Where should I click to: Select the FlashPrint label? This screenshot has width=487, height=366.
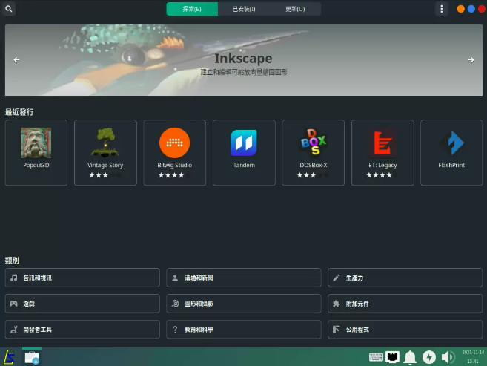pos(451,165)
